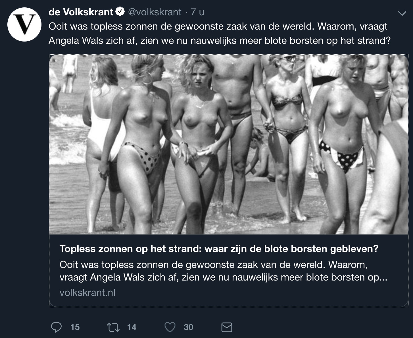
Task: Click tweet's first line ending 'Waarom, vraagt'
Action: pyautogui.click(x=218, y=26)
